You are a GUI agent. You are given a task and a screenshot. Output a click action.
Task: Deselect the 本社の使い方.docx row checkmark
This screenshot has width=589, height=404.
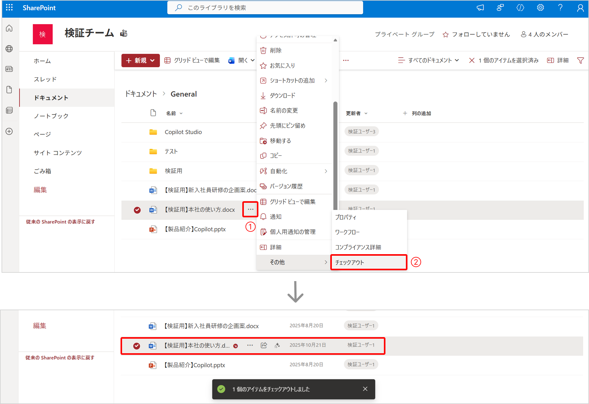137,210
